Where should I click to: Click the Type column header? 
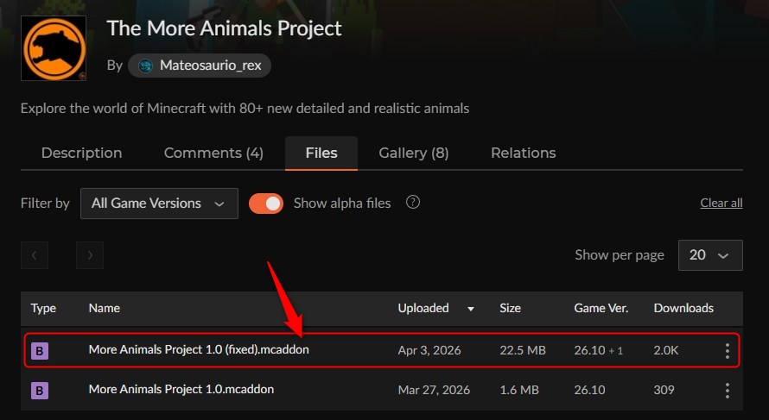click(43, 308)
